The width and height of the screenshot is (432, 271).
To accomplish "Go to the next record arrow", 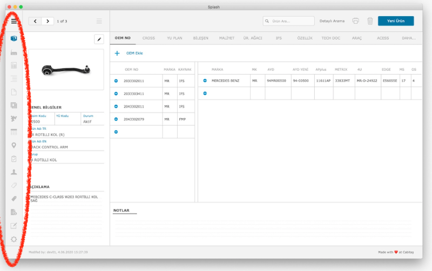I will point(48,21).
